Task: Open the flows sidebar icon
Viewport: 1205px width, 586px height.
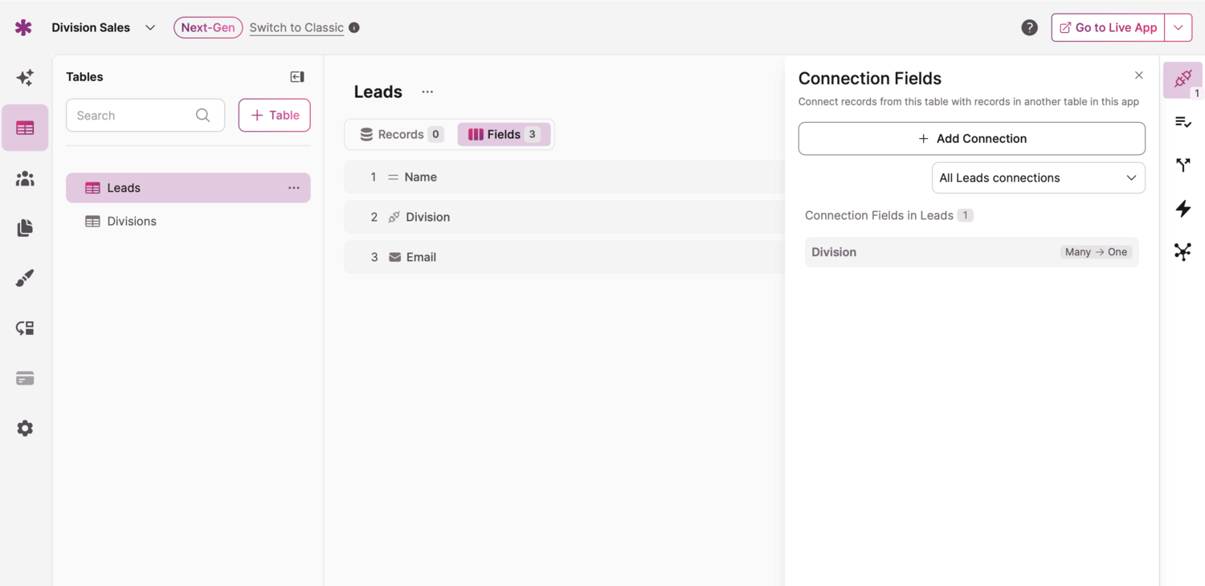Action: coord(25,328)
